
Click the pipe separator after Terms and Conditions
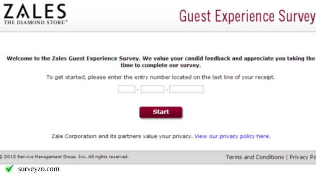point(287,157)
